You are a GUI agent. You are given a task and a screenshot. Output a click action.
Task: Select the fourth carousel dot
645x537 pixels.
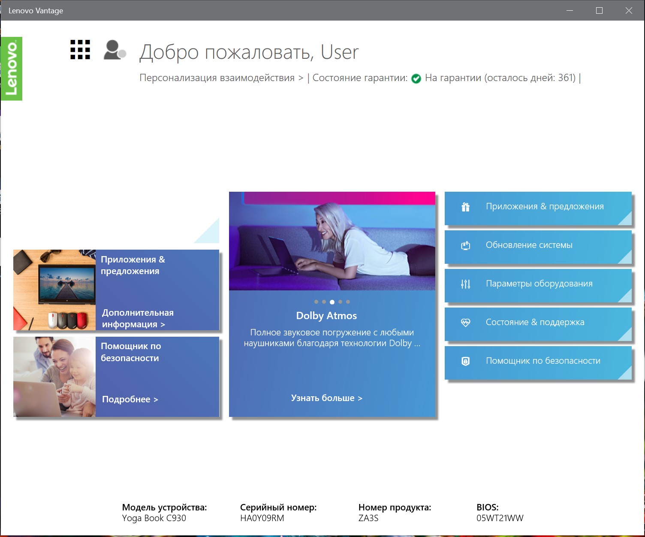(340, 302)
